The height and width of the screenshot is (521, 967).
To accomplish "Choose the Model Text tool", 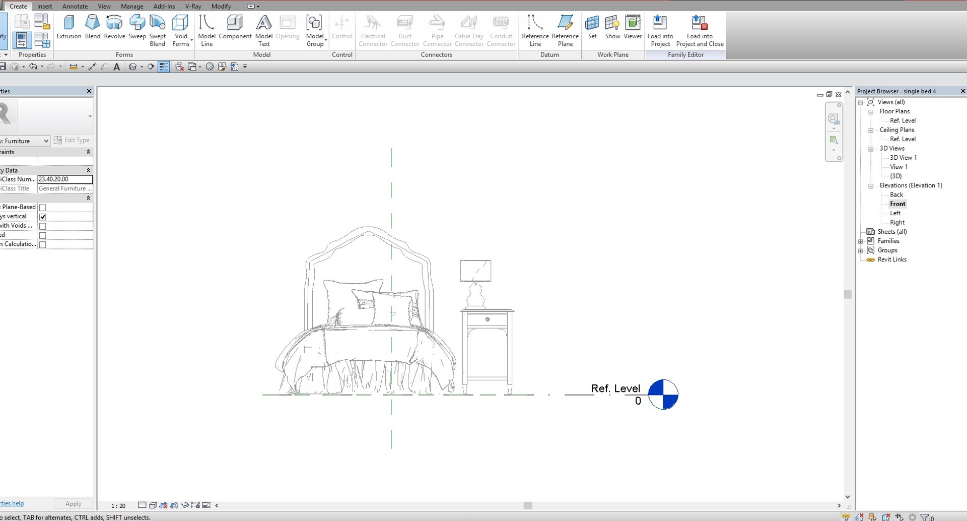I will coord(264,31).
